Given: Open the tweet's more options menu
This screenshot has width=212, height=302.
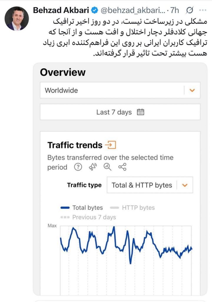Looking at the screenshot, I should 203,10.
